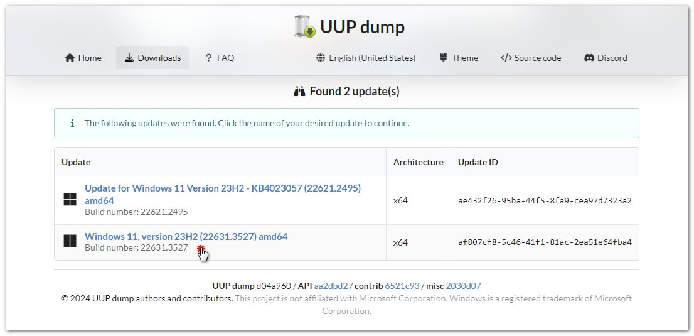Click the 'following updates were found' notice text
The width and height of the screenshot is (694, 336).
point(247,123)
